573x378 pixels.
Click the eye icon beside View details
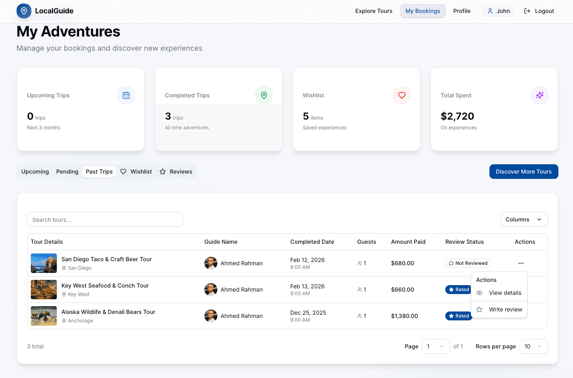coord(479,293)
